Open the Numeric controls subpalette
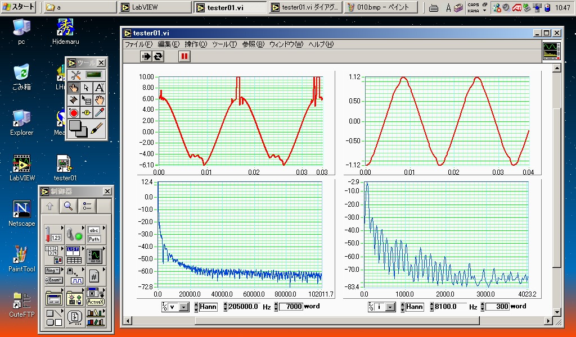Screen dimensions: 576x337 (53, 234)
